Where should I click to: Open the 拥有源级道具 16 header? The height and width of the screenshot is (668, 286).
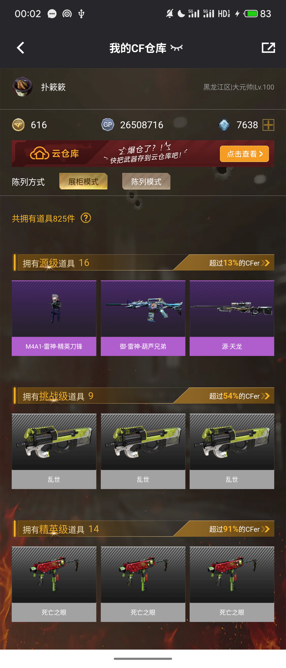pos(56,263)
